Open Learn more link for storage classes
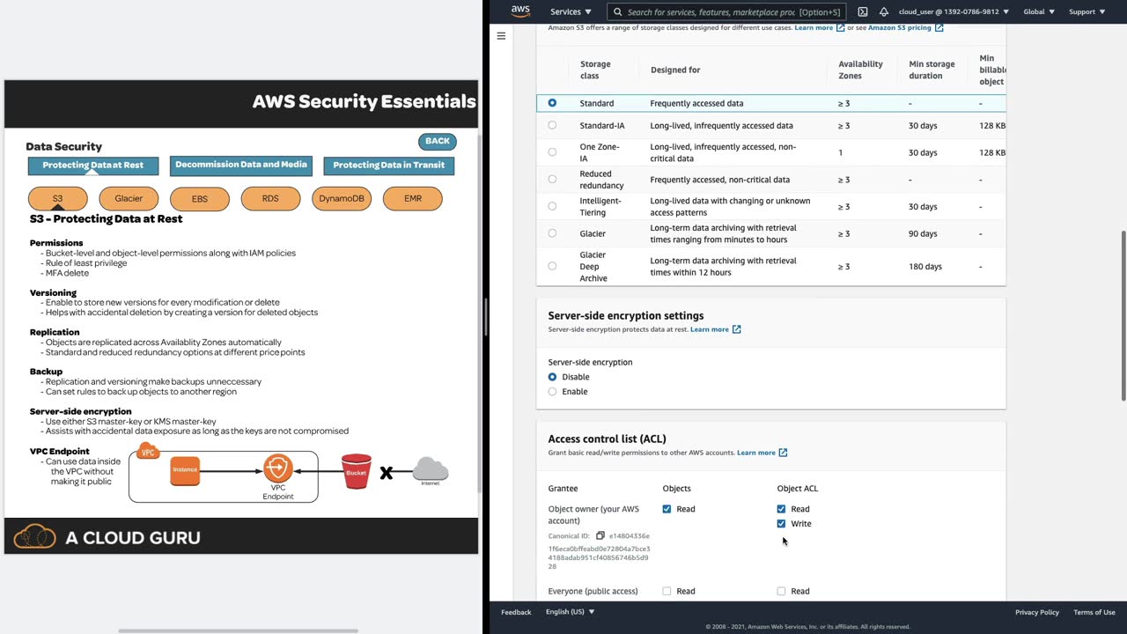The height and width of the screenshot is (634, 1127). click(814, 27)
